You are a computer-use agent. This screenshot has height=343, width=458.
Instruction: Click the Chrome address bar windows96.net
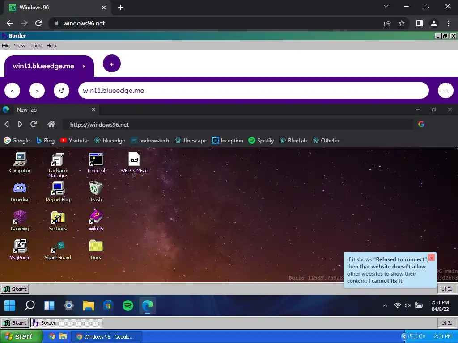coord(216,23)
